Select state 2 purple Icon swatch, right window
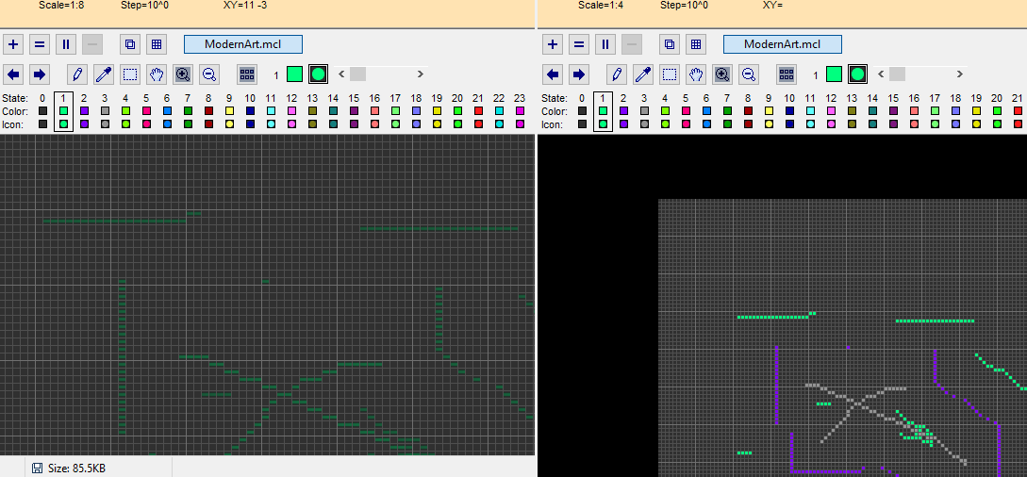This screenshot has height=477, width=1027. click(623, 123)
